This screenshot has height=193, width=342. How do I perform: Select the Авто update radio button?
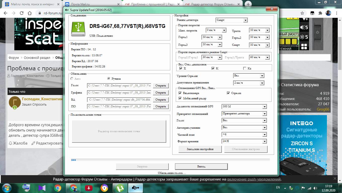pos(72,79)
